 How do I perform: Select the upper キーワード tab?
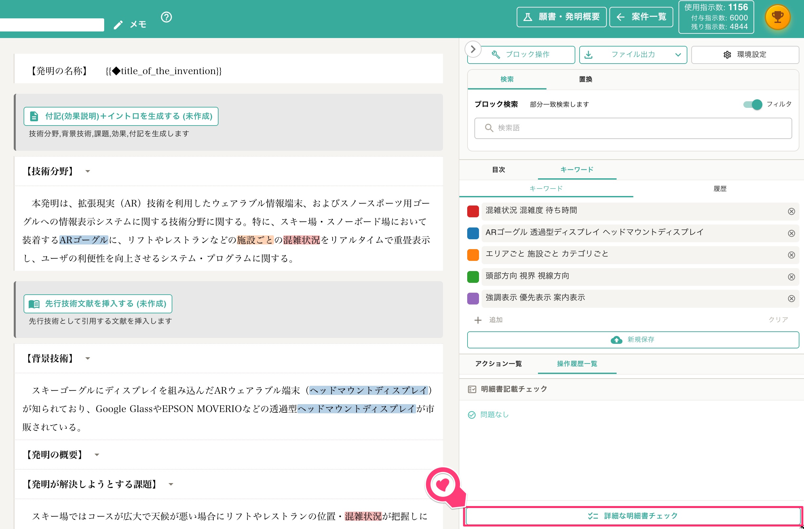click(577, 170)
